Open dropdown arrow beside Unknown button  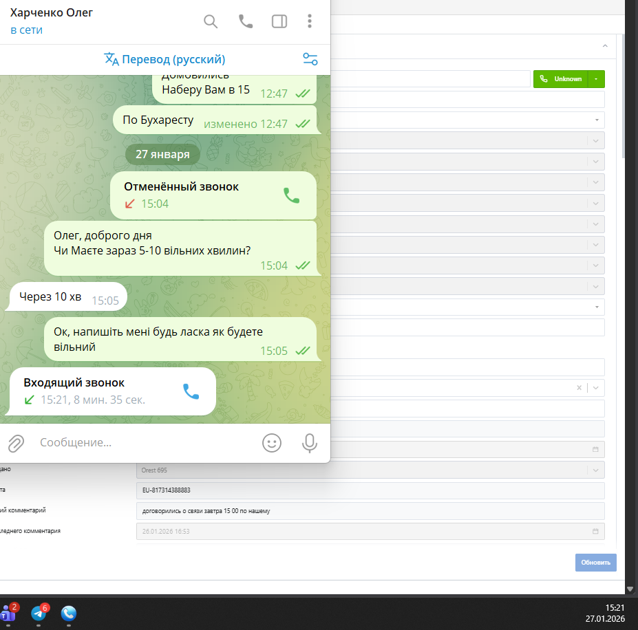tap(596, 79)
